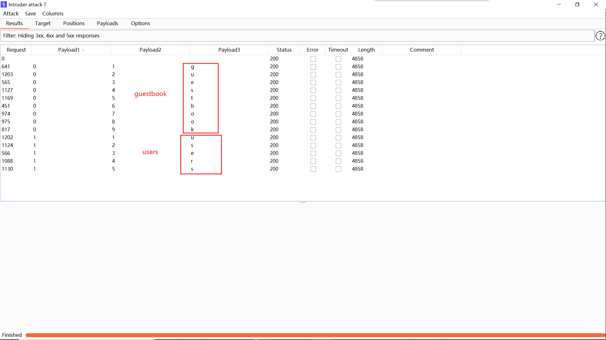The width and height of the screenshot is (606, 340).
Task: Switch to the Options tab
Action: click(140, 23)
